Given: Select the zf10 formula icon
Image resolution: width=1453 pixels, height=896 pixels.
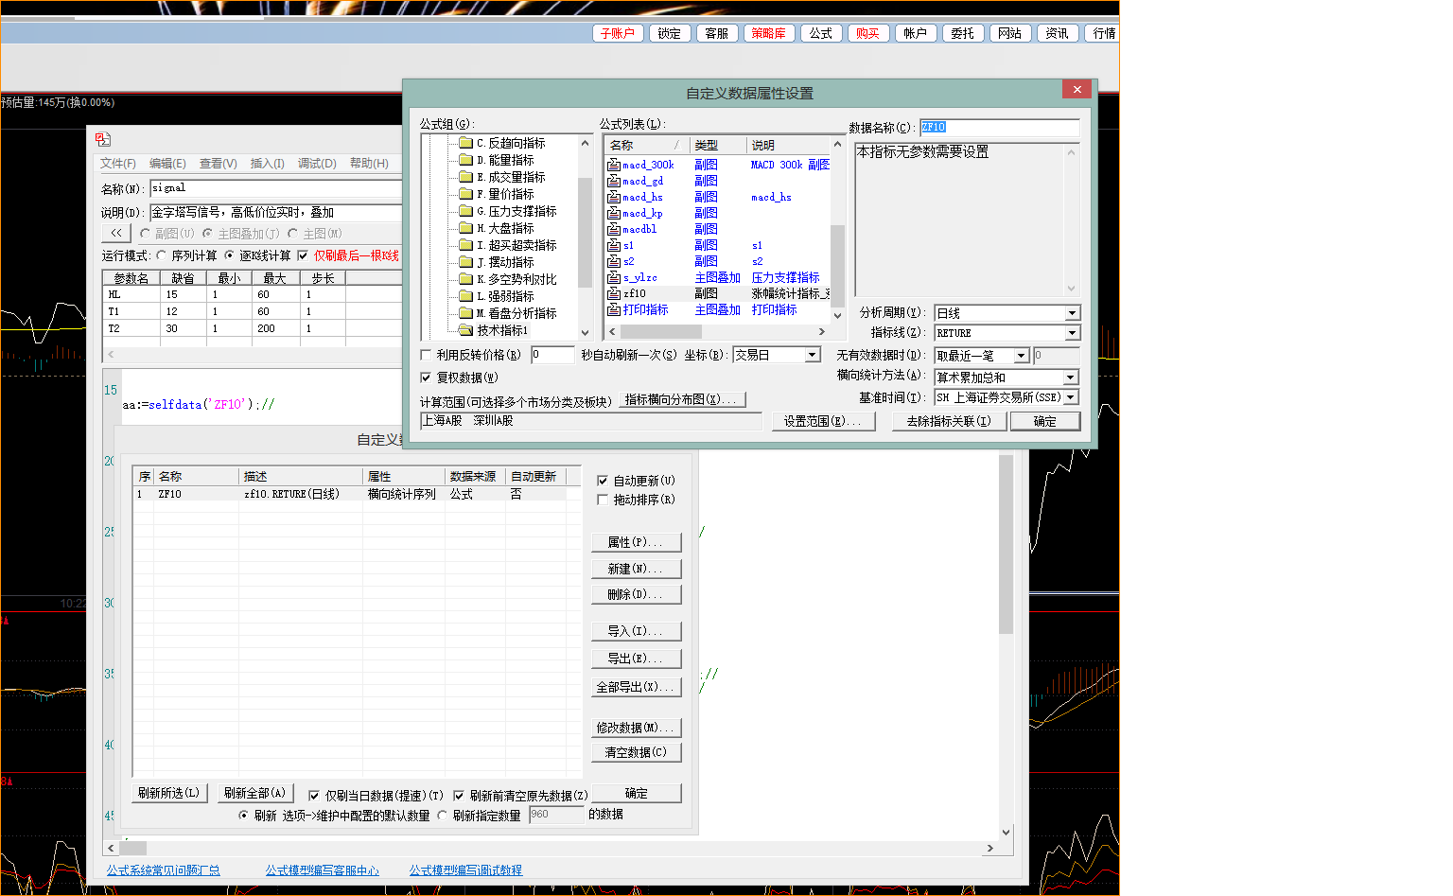Looking at the screenshot, I should point(614,293).
